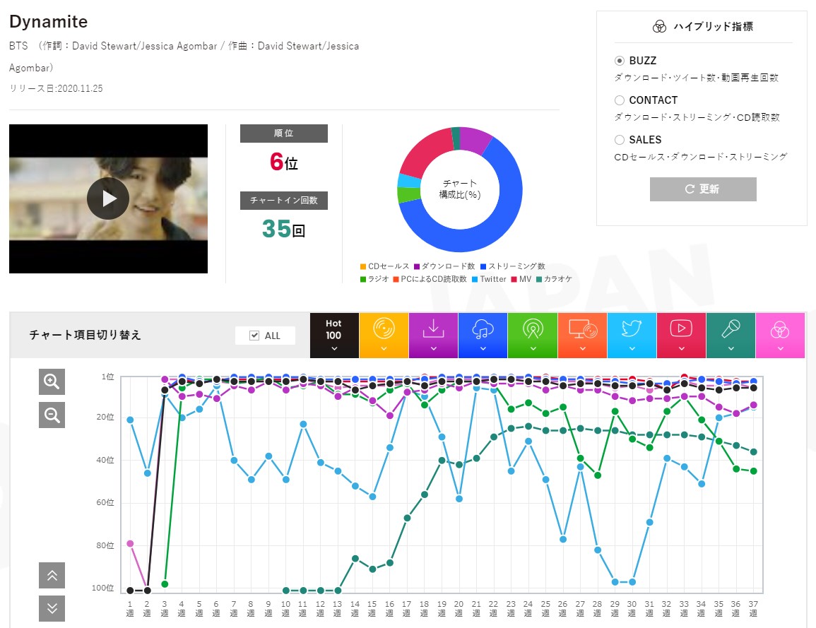
Task: Zoom in on the chart
Action: (52, 381)
